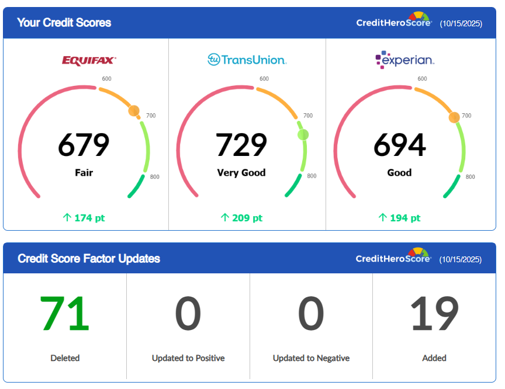This screenshot has height=389, width=505.
Task: Open the 19 Added factors count
Action: click(x=434, y=314)
